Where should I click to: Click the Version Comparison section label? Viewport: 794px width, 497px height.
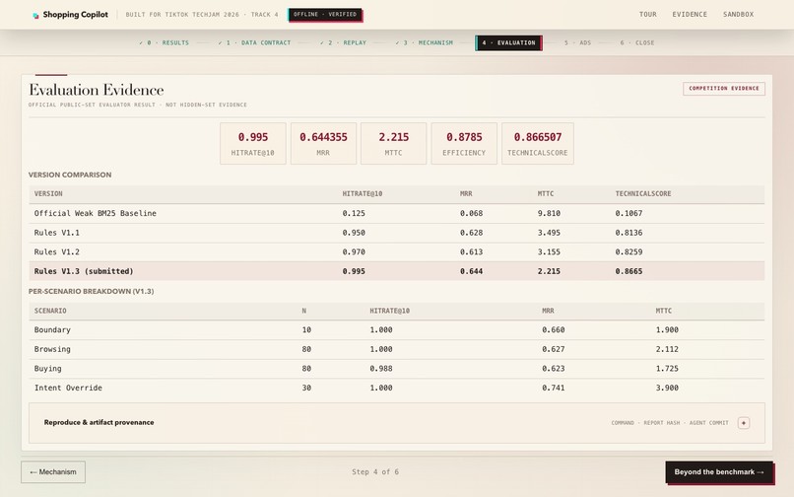tap(70, 175)
